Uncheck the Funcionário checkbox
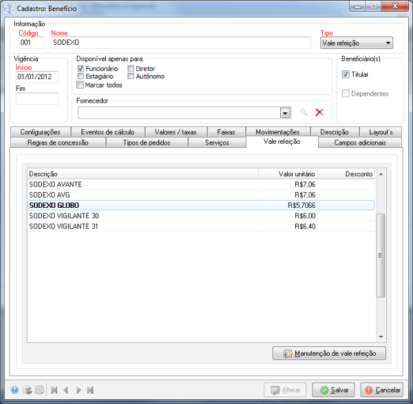413x404 pixels. [x=81, y=69]
